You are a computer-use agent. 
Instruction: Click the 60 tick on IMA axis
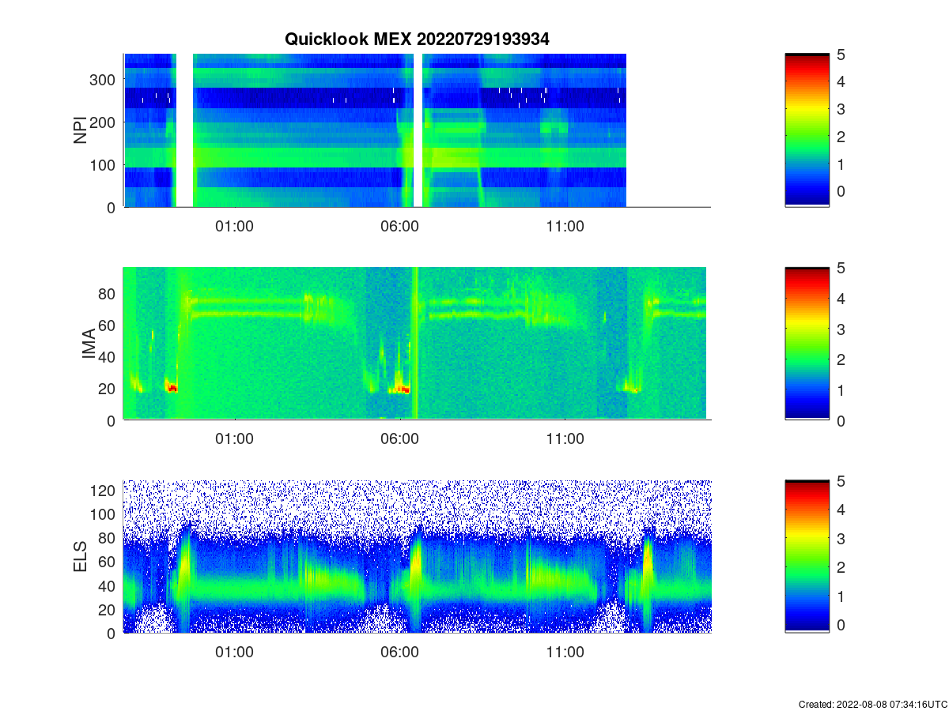pos(107,325)
